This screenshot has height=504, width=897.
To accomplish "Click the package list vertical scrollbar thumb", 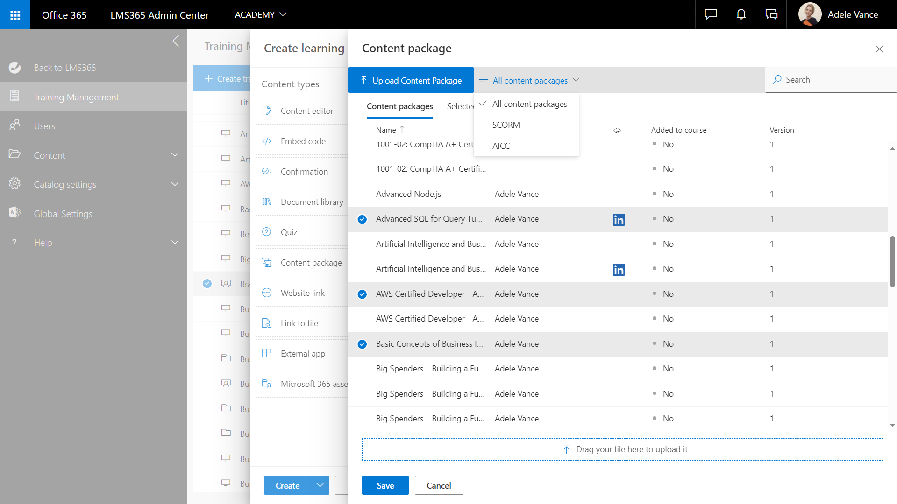I will [x=892, y=261].
